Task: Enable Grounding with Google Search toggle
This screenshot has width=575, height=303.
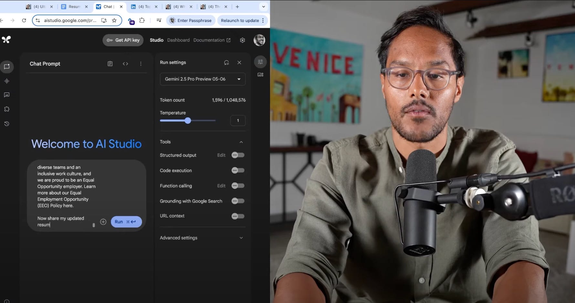Action: (x=238, y=201)
